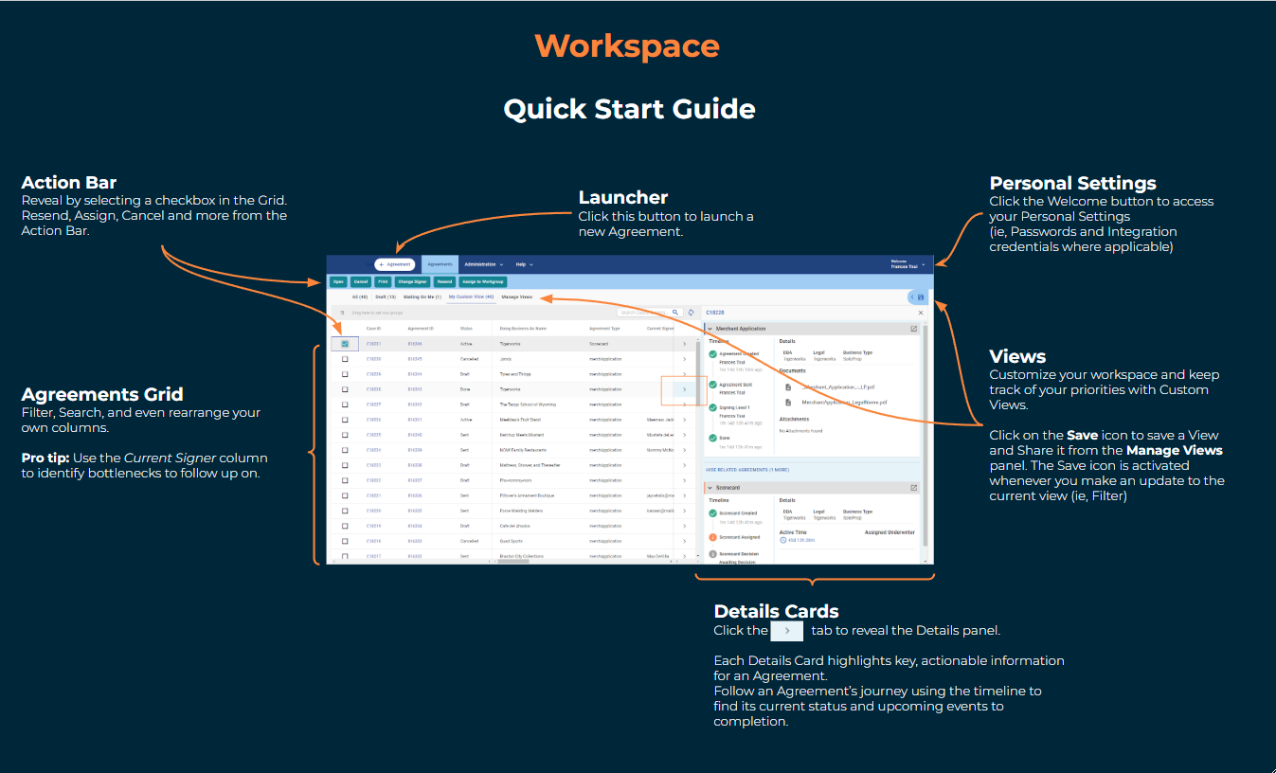
Task: Collapse the Scorecard details card
Action: [711, 488]
